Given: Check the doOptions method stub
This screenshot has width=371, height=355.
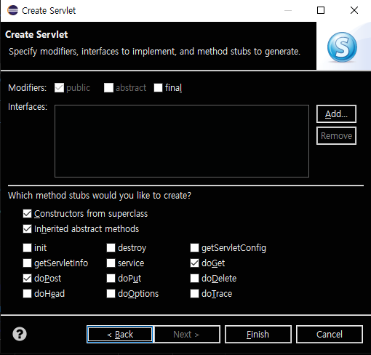Looking at the screenshot, I should click(111, 294).
